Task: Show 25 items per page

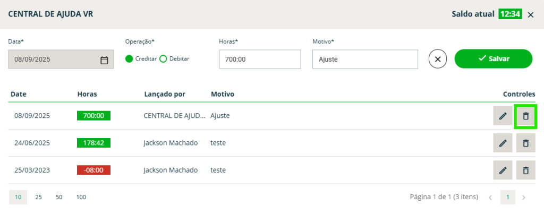Action: (x=38, y=197)
